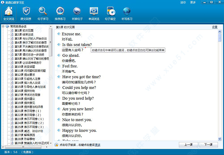Select 第10课 改变话题 lesson
The image size is (224, 155).
pos(25,67)
